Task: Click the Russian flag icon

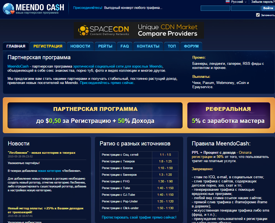Action: coord(227,2)
